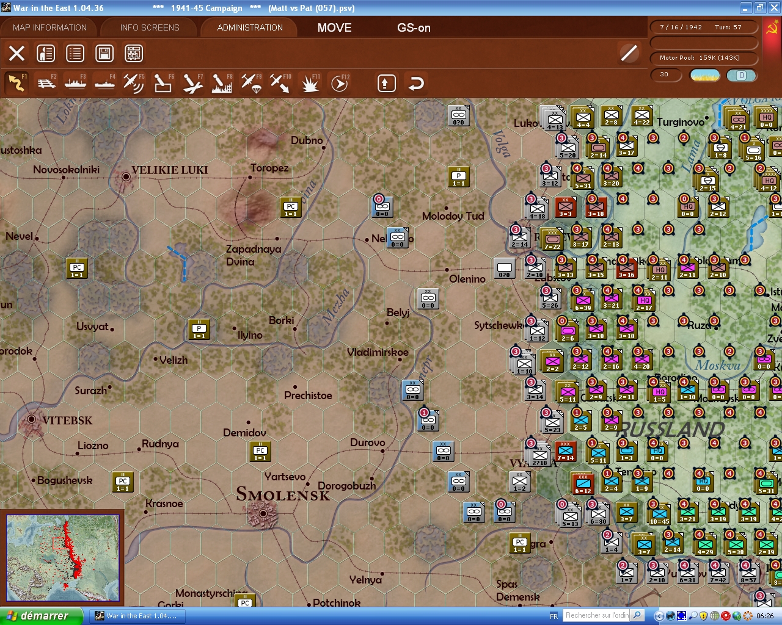The height and width of the screenshot is (625, 782).
Task: Click the Save Game floppy icon
Action: coord(104,53)
